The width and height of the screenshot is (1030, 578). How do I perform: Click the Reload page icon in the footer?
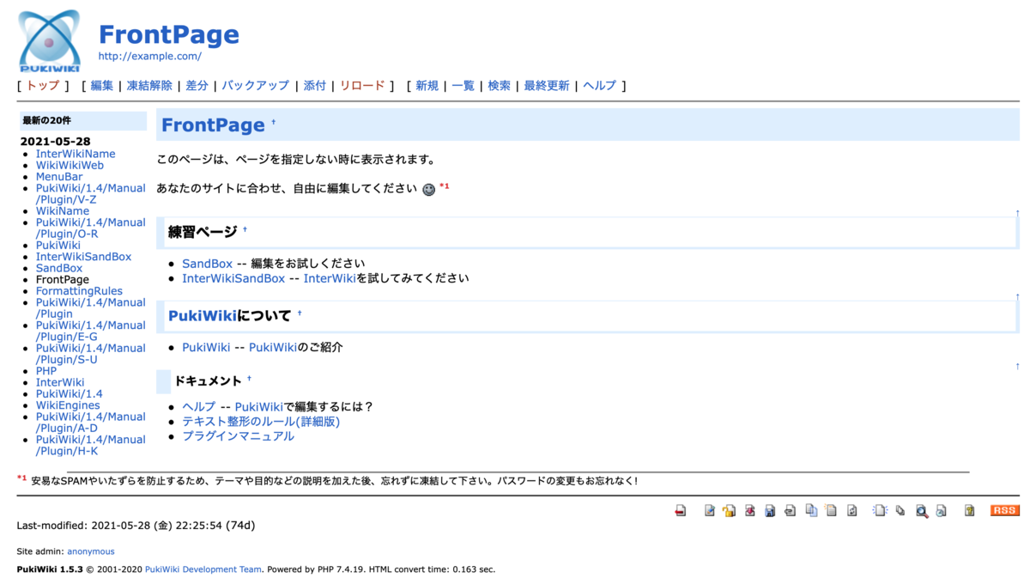(851, 510)
